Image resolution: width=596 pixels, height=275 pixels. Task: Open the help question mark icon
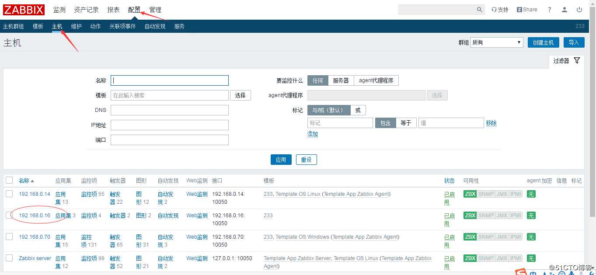550,10
